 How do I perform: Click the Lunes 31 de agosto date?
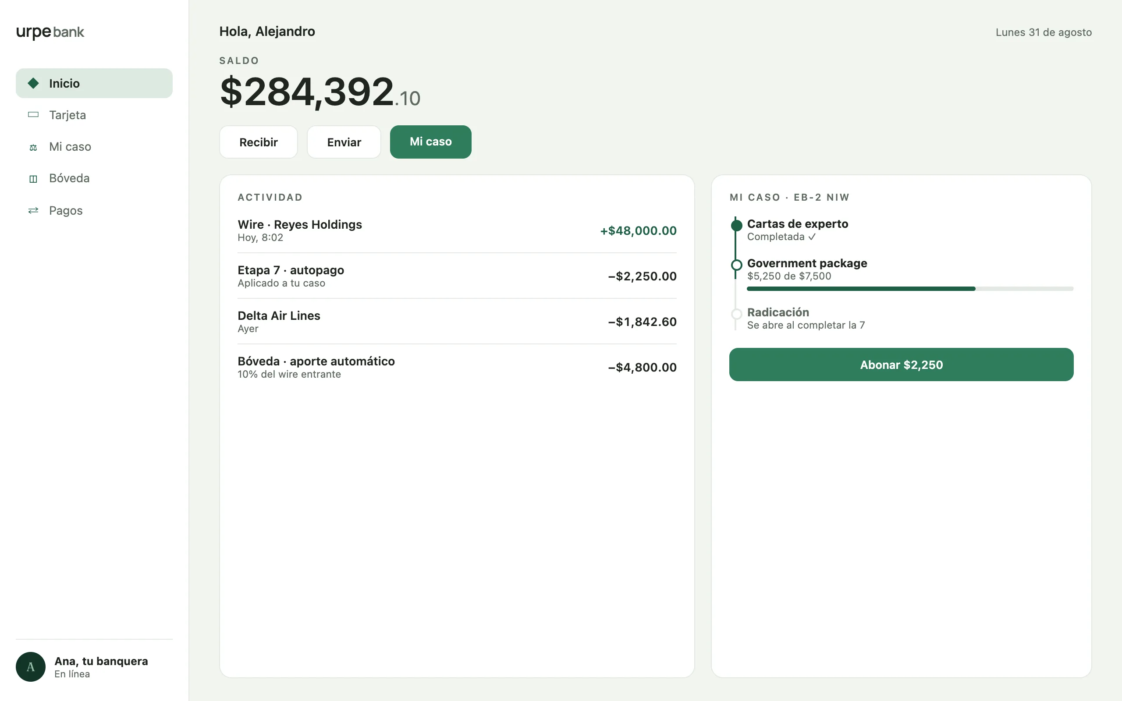point(1044,32)
